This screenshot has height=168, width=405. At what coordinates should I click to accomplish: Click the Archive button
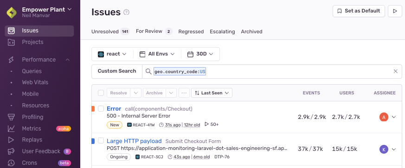[x=154, y=93]
